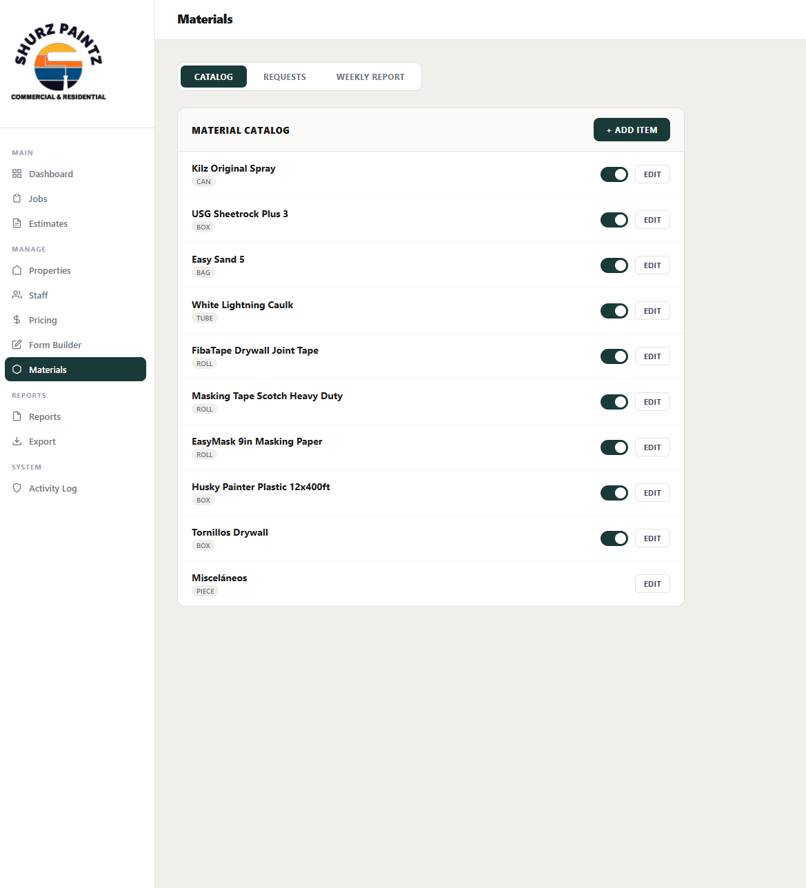The width and height of the screenshot is (806, 888).
Task: Toggle Husky Painter Plastic switch
Action: (614, 493)
